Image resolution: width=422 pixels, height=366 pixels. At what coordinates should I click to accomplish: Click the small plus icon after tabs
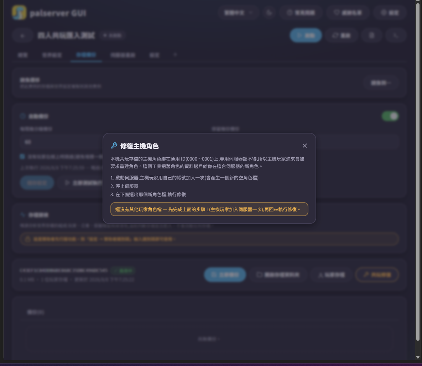click(175, 54)
